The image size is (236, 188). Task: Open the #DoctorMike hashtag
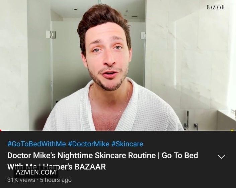click(88, 144)
